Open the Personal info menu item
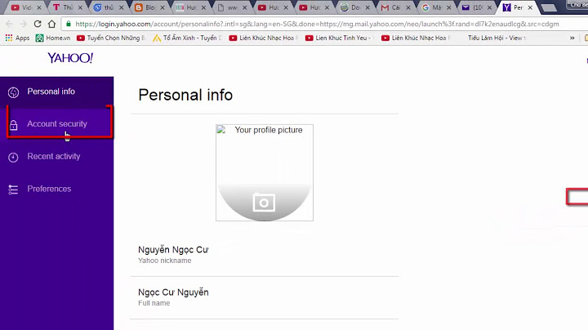Image resolution: width=588 pixels, height=330 pixels. coord(56,91)
